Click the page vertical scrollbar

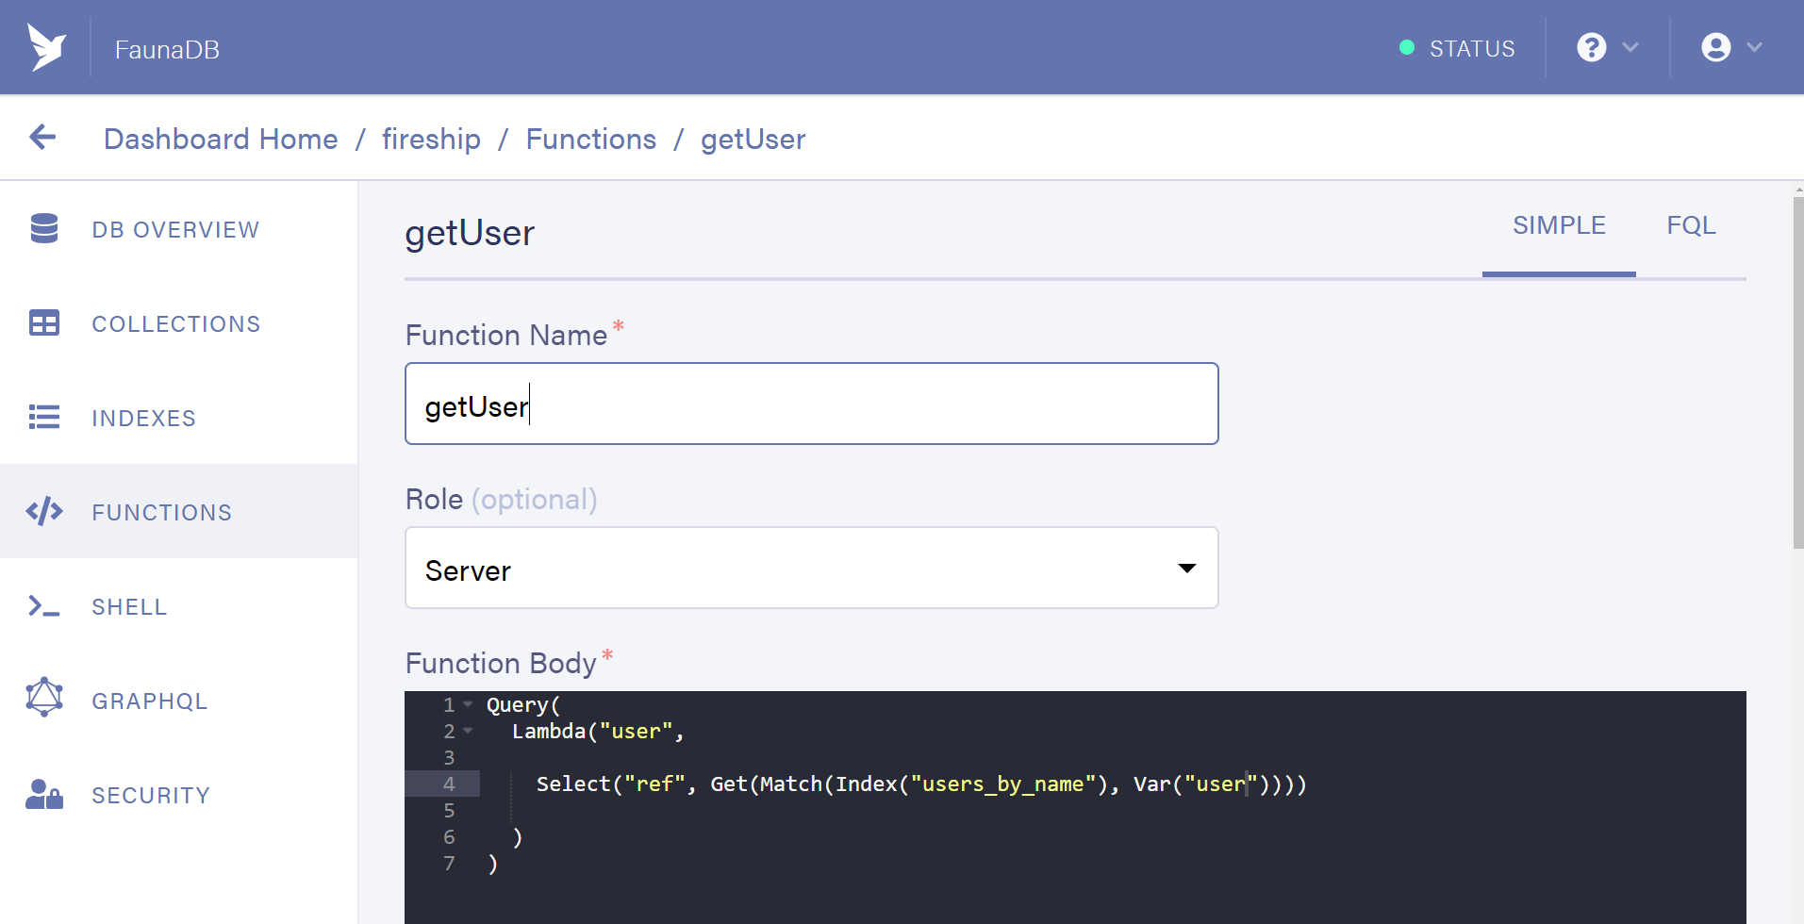click(1797, 377)
